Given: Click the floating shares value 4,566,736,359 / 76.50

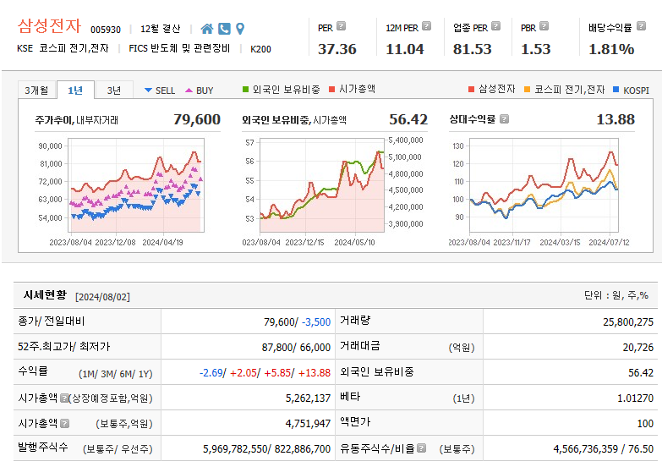Looking at the screenshot, I should tap(604, 449).
